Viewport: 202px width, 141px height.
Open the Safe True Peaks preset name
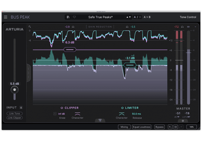(100, 17)
